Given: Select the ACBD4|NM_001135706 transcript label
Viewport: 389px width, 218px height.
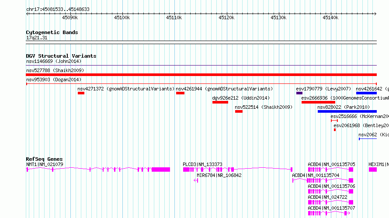Looking at the screenshot, I should click(331, 186).
